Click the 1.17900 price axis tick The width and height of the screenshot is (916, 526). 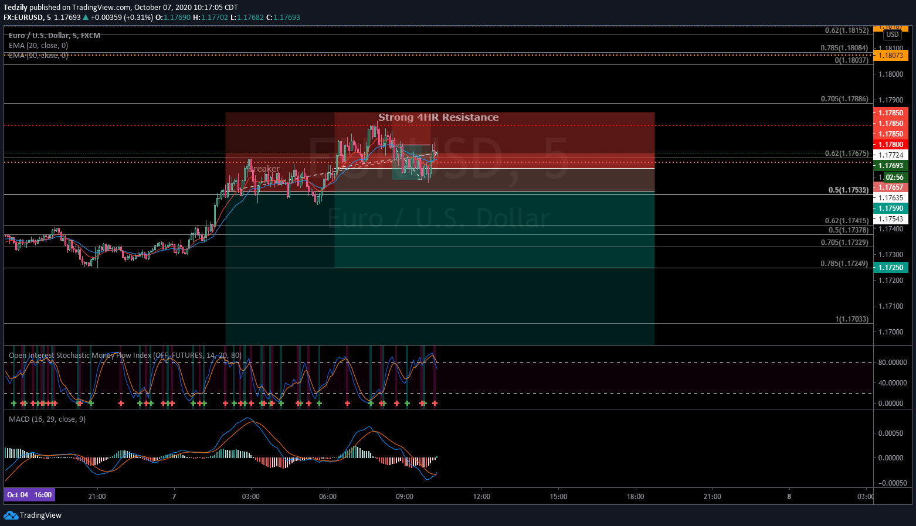tap(890, 100)
